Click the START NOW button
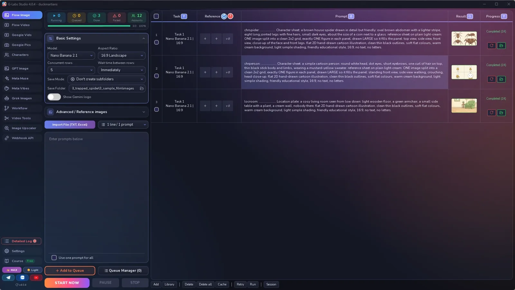Image resolution: width=515 pixels, height=290 pixels. 67,283
